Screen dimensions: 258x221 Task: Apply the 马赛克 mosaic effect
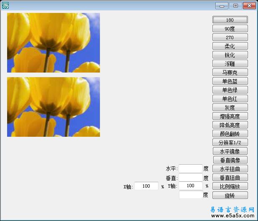(x=230, y=72)
